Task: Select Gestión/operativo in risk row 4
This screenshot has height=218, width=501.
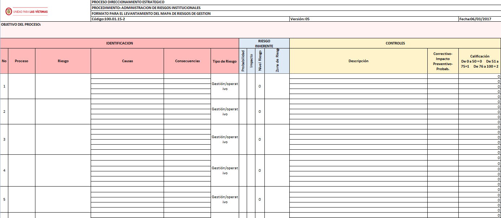Action: coord(225,171)
